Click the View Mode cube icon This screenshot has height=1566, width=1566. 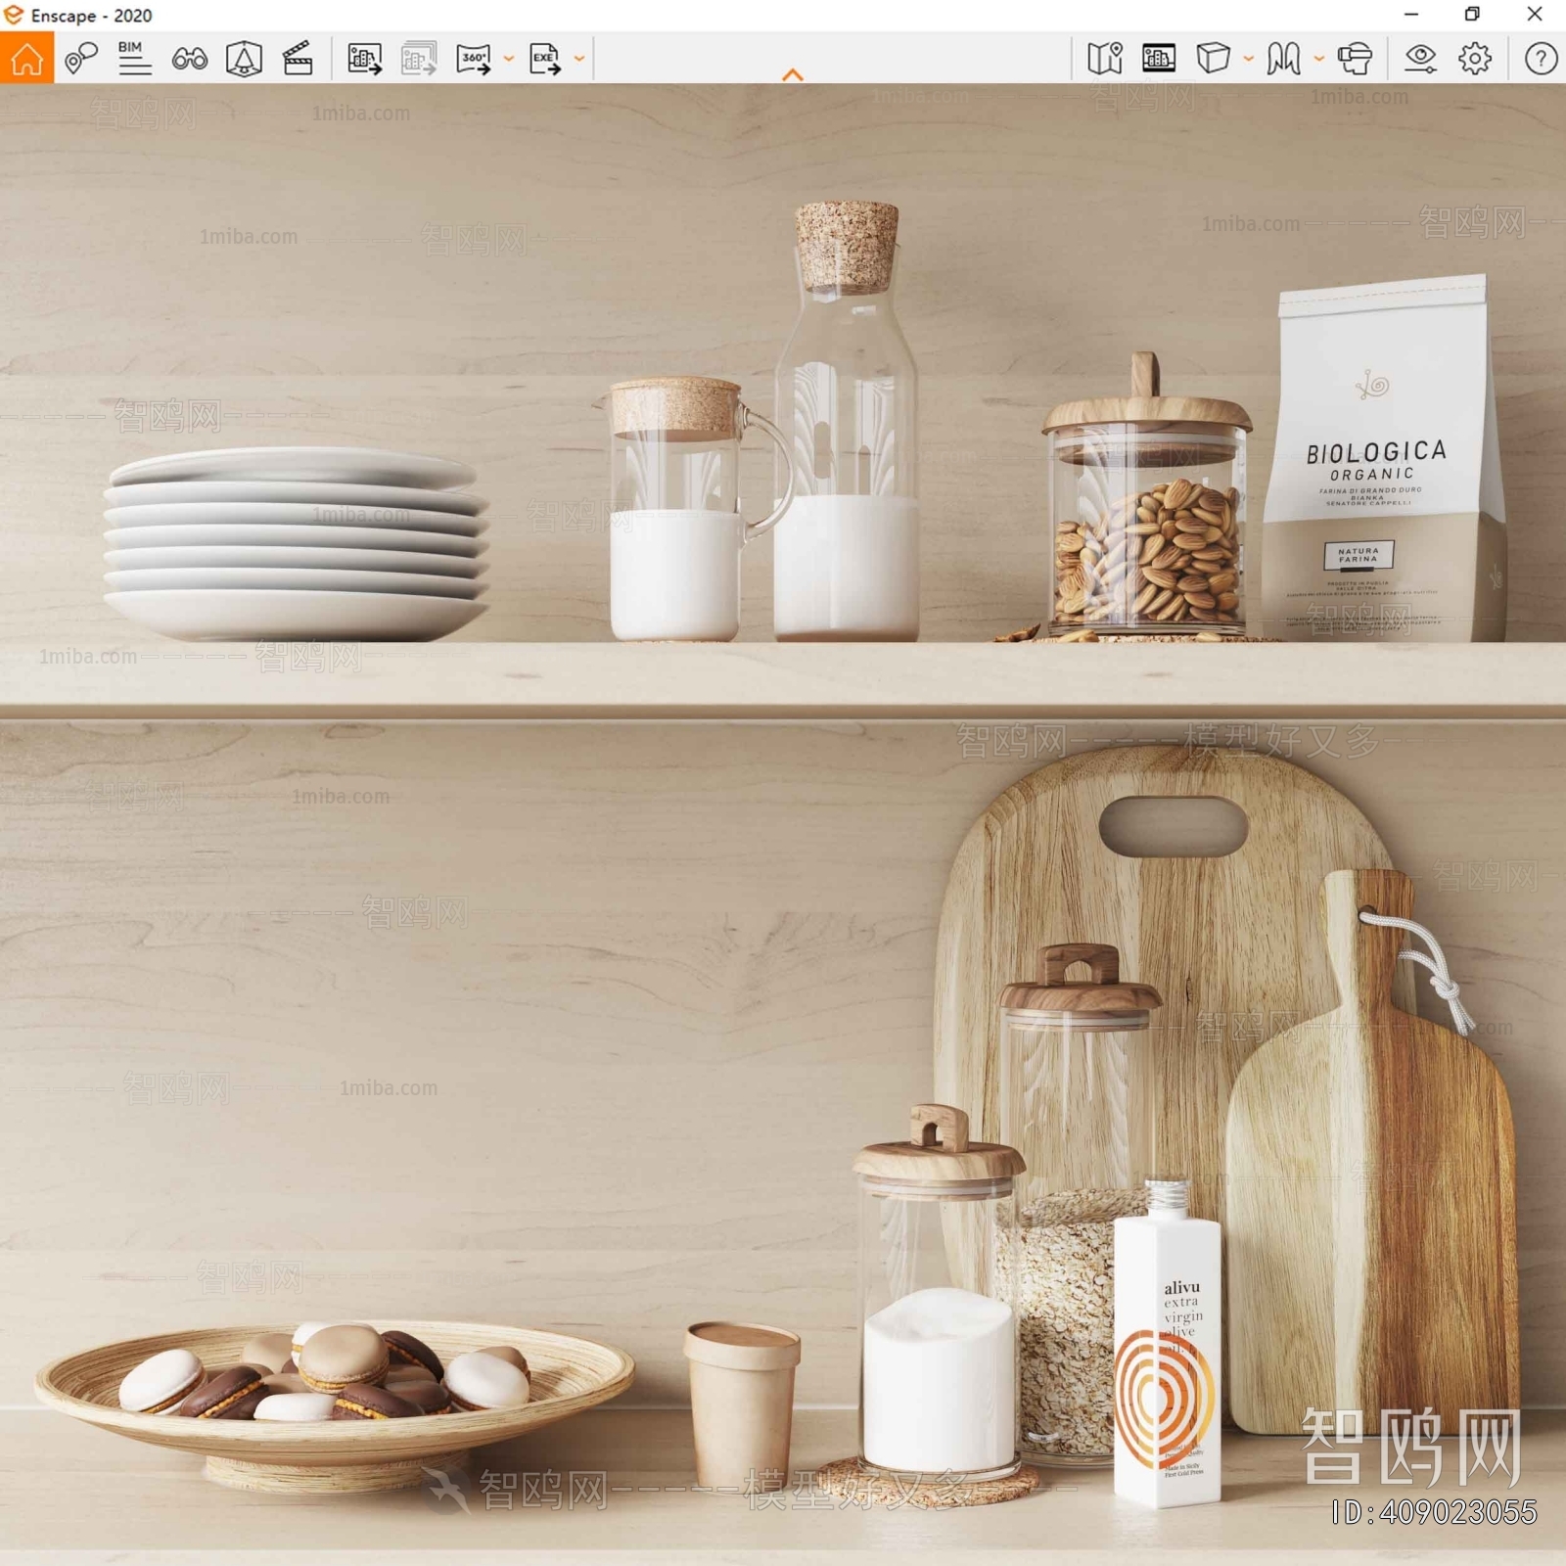(1213, 59)
